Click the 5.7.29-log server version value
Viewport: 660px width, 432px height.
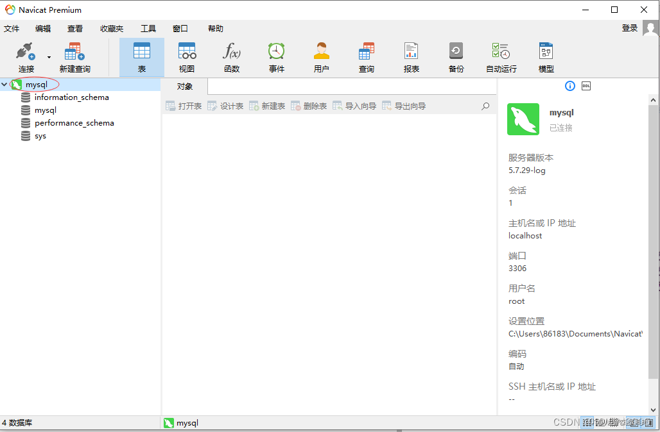tap(526, 170)
